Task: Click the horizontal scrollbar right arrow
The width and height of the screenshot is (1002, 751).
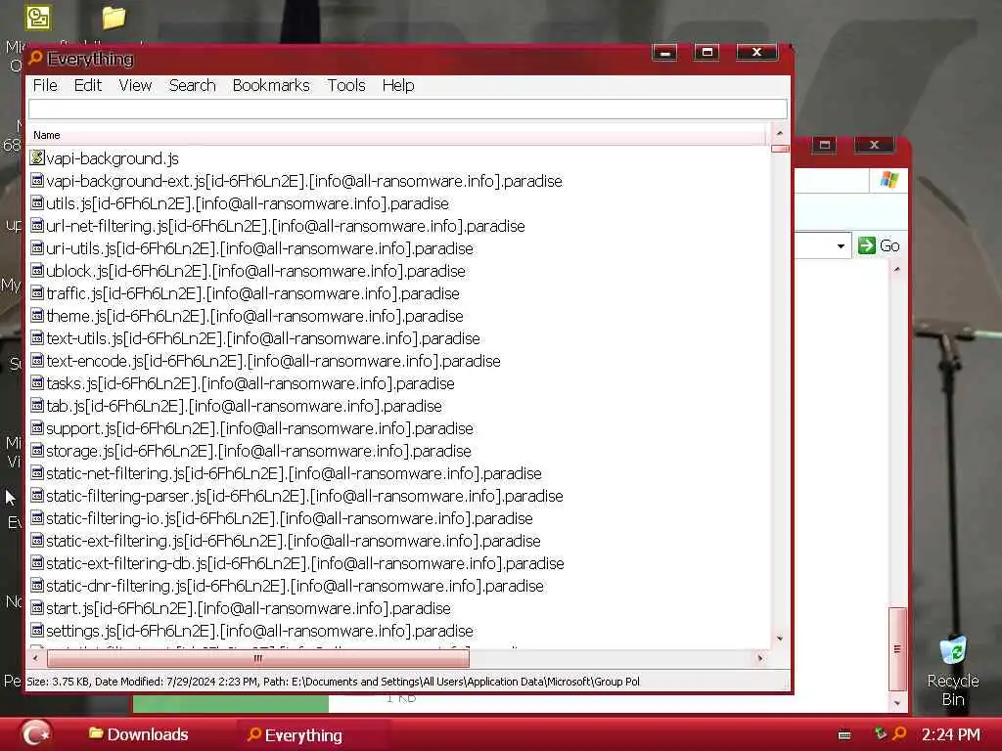Action: 760,658
